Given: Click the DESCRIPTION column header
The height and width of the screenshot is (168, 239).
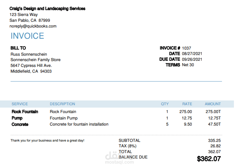Looking at the screenshot, I should click(62, 104).
